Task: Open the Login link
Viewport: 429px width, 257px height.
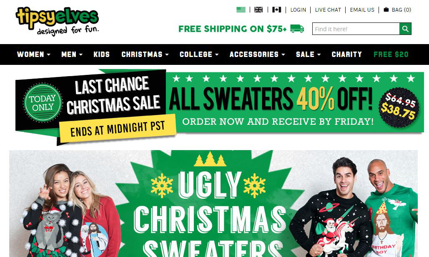Action: click(x=298, y=10)
